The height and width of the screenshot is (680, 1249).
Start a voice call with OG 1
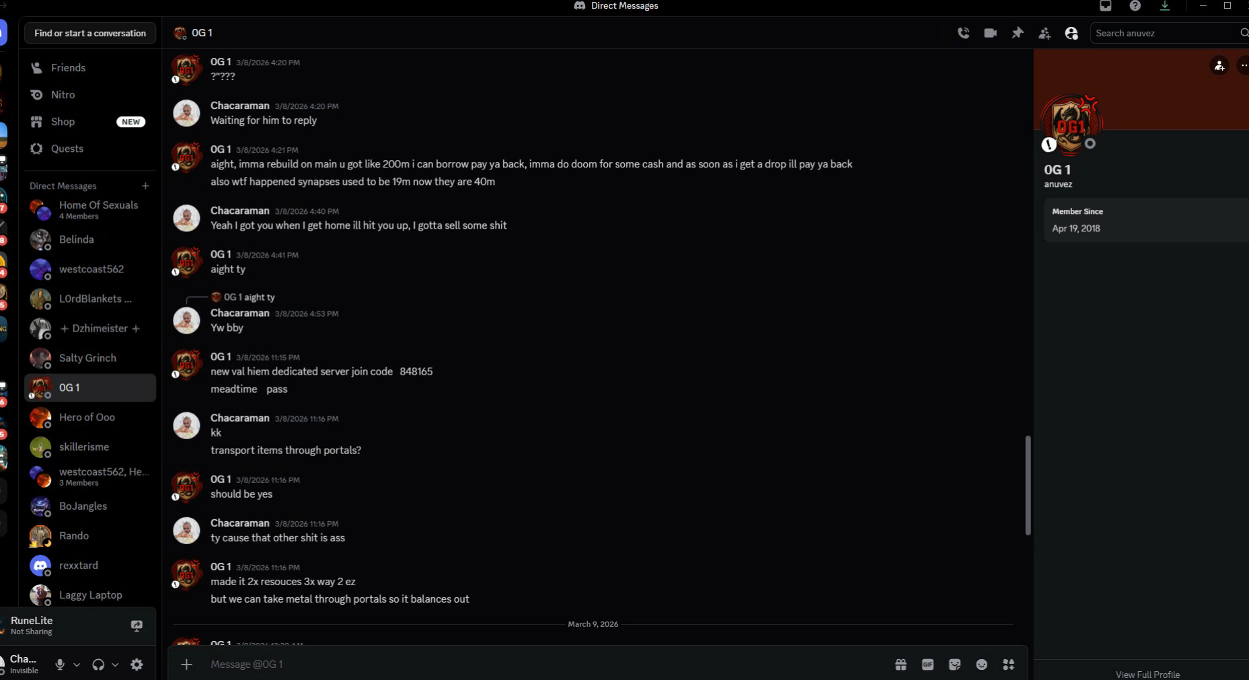[963, 33]
